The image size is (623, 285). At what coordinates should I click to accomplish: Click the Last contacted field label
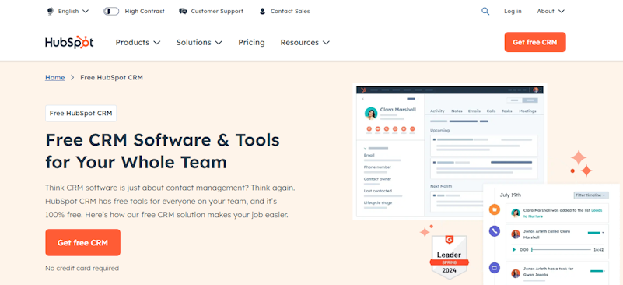point(377,191)
